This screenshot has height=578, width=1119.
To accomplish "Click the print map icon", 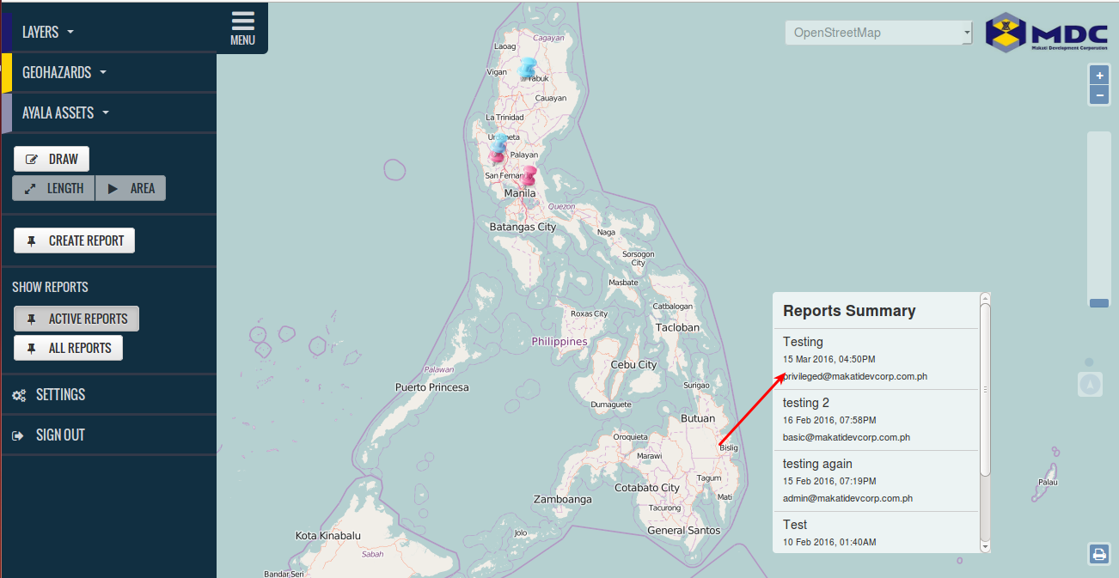I will coord(1099,554).
